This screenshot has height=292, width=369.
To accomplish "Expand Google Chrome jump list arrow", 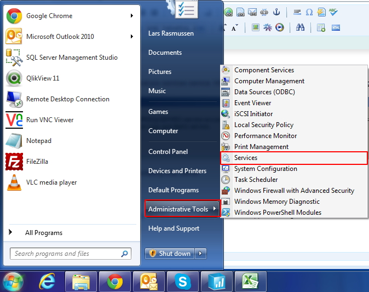I will pyautogui.click(x=132, y=16).
